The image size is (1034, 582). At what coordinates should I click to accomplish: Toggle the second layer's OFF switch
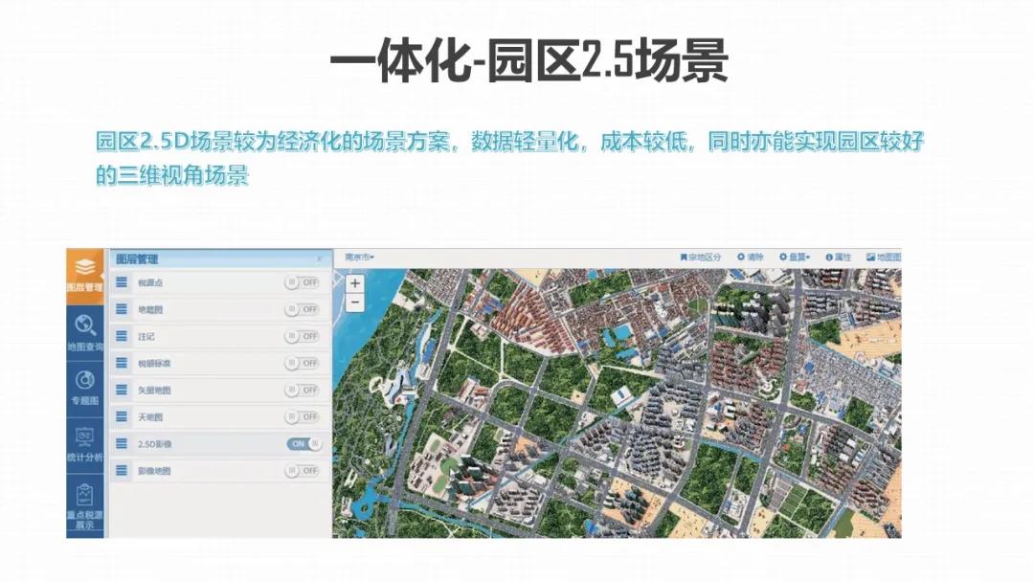pos(303,309)
